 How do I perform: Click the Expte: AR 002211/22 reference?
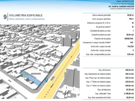coord(125,1)
